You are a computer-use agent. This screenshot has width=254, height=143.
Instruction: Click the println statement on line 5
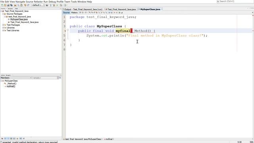tap(147, 35)
